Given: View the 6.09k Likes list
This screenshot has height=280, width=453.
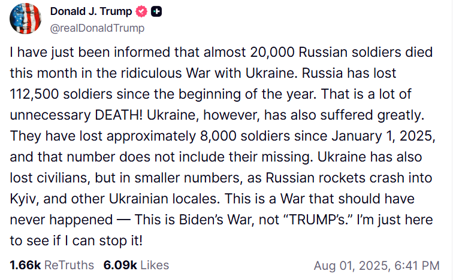Looking at the screenshot, I should [136, 264].
